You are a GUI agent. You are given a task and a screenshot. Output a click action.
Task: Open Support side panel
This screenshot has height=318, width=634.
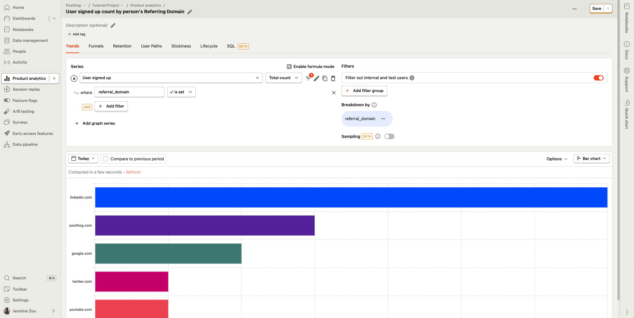click(627, 79)
